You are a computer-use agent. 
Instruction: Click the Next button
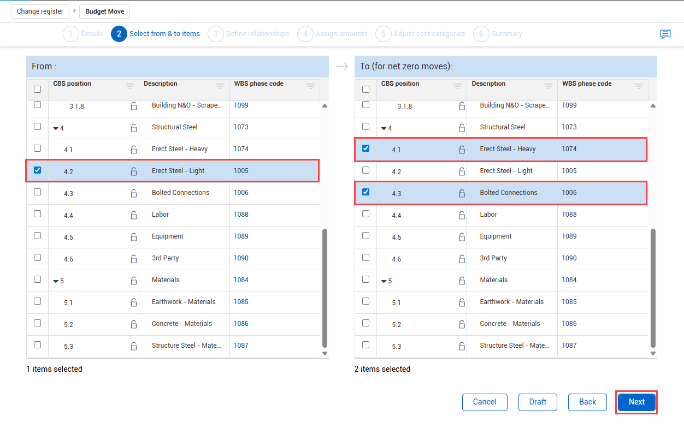[636, 402]
